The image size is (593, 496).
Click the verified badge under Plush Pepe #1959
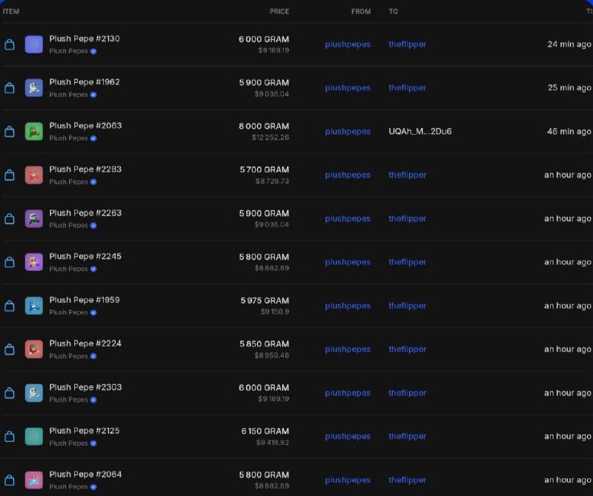pos(93,313)
